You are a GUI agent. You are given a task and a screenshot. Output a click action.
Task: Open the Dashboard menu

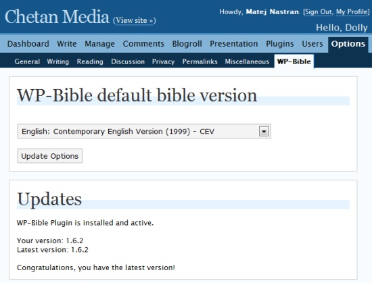28,44
